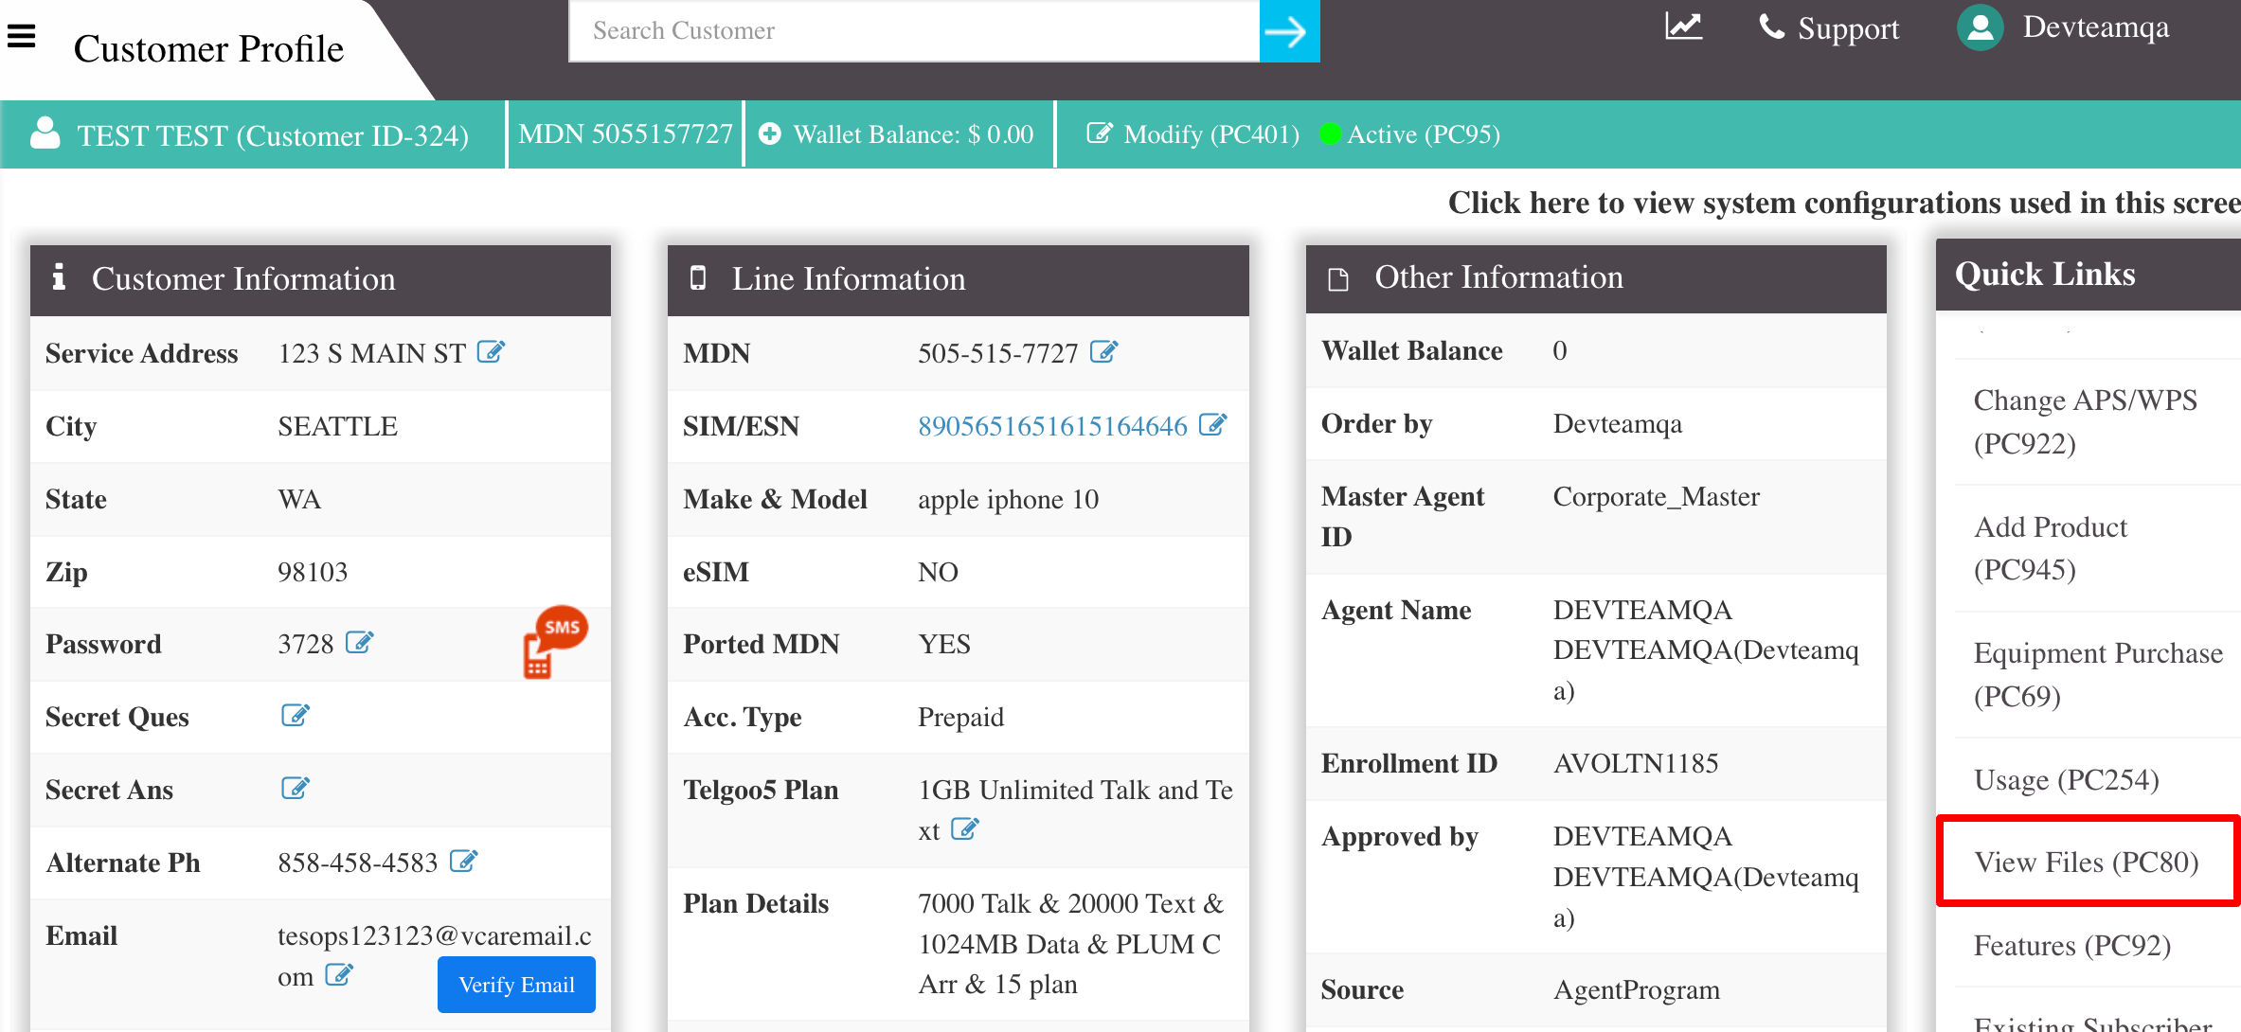This screenshot has height=1032, width=2241.
Task: Open Add Product (PC945) quick link
Action: click(x=2052, y=548)
